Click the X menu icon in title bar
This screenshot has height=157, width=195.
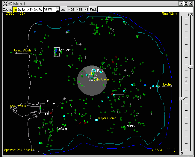tap(5, 4)
